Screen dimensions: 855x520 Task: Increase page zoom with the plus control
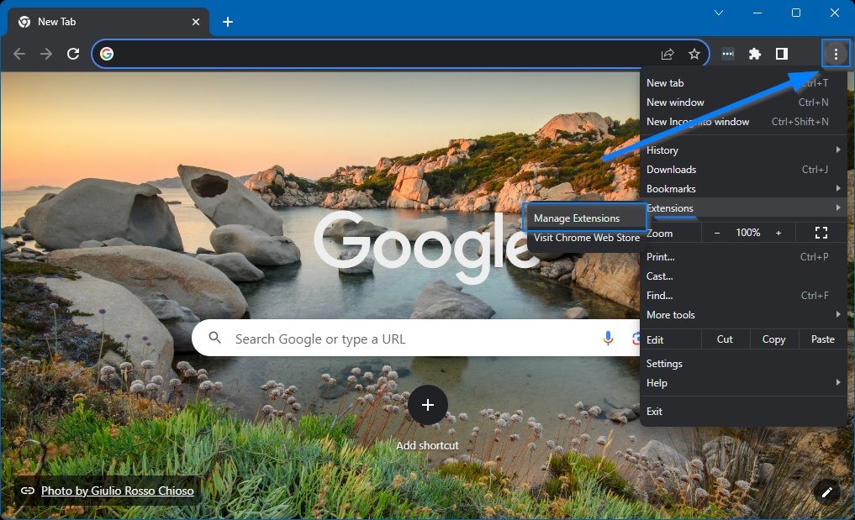click(x=778, y=232)
